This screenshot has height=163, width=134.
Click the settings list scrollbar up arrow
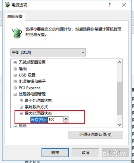120,62
